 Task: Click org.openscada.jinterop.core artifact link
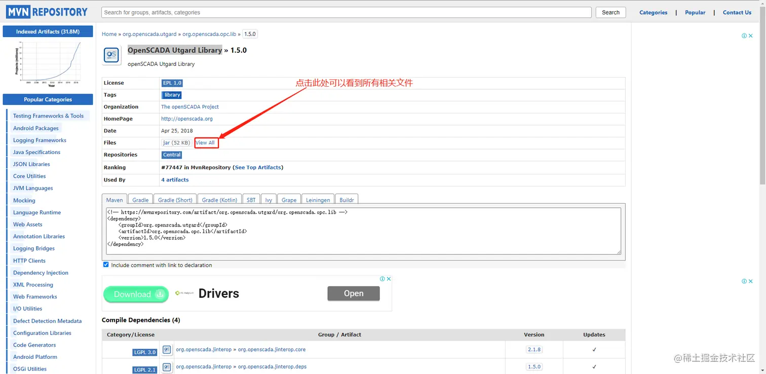272,349
